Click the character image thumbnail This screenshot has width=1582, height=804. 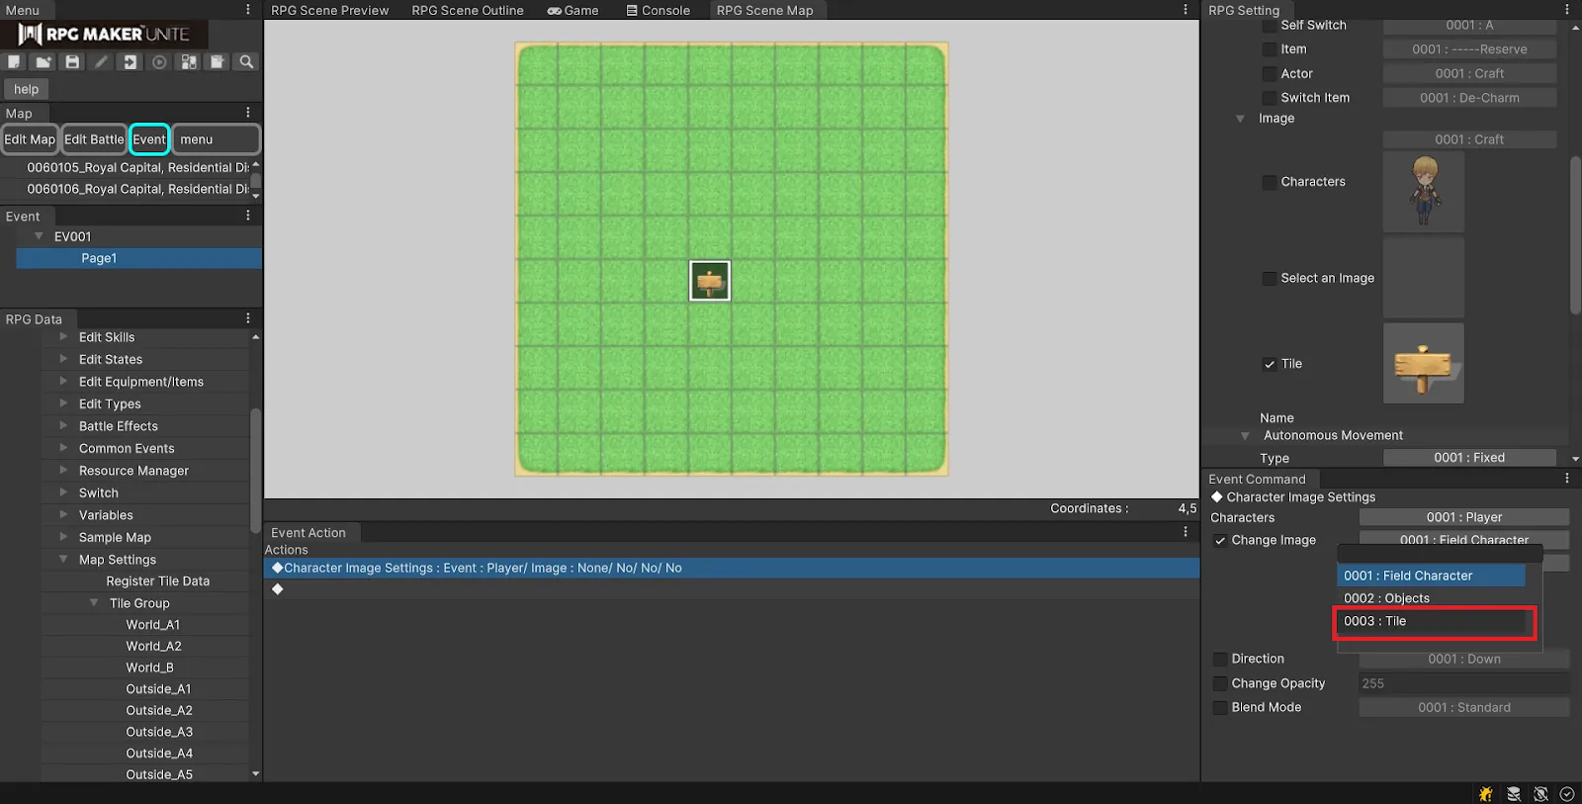(1423, 191)
